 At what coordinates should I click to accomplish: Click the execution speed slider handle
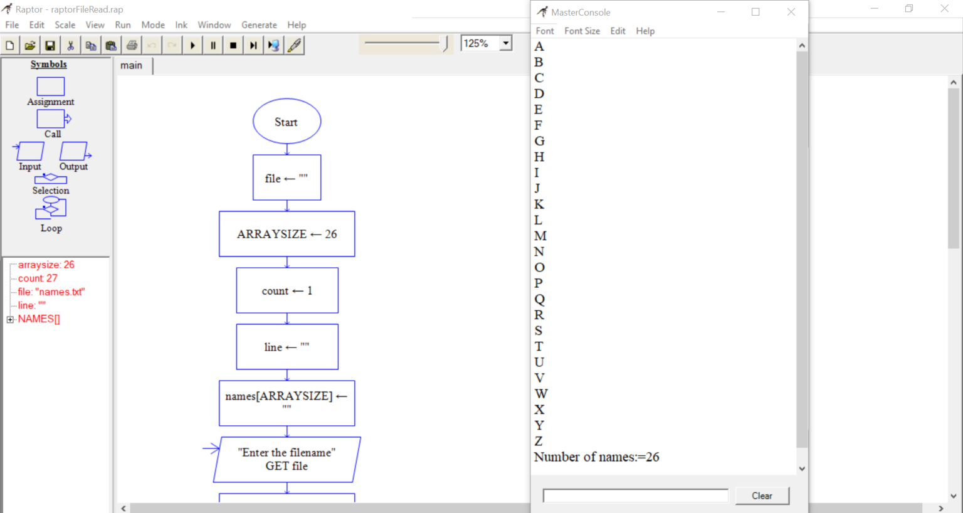tap(445, 43)
